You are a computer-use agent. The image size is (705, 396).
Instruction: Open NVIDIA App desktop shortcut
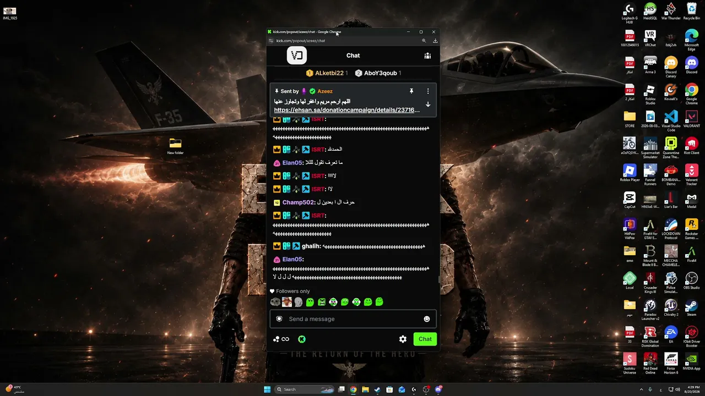(x=692, y=362)
